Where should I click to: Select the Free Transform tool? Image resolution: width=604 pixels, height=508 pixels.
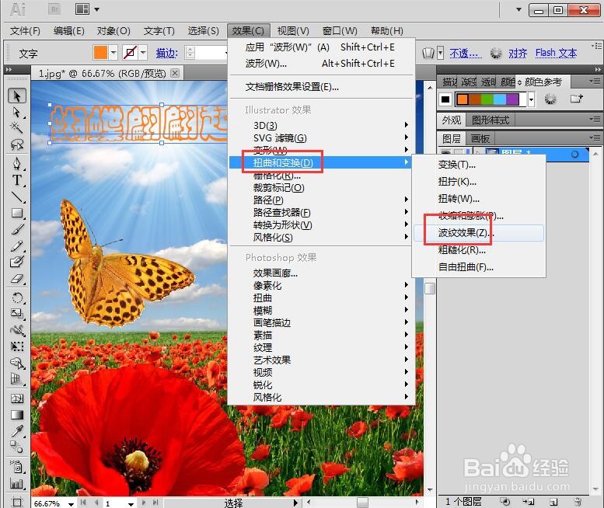tap(17, 346)
